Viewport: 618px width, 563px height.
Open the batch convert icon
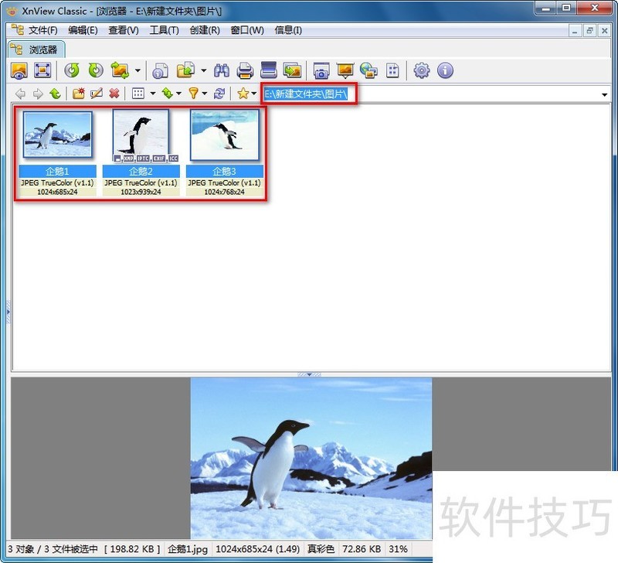(x=293, y=71)
